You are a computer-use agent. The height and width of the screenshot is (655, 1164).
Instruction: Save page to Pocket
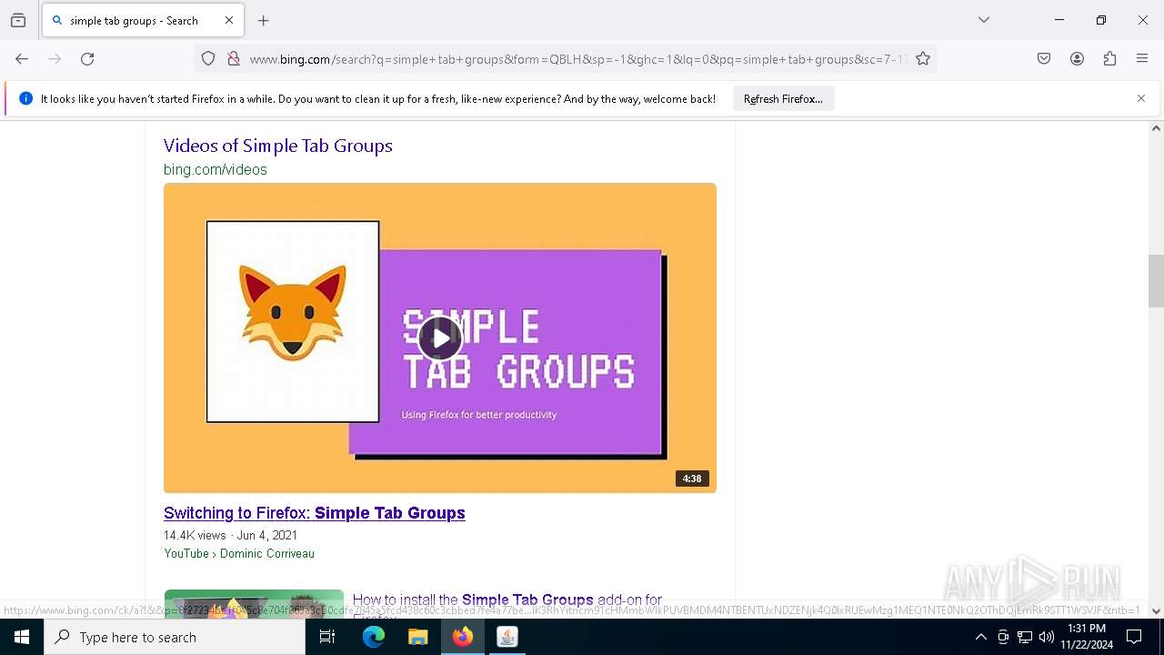point(1044,59)
